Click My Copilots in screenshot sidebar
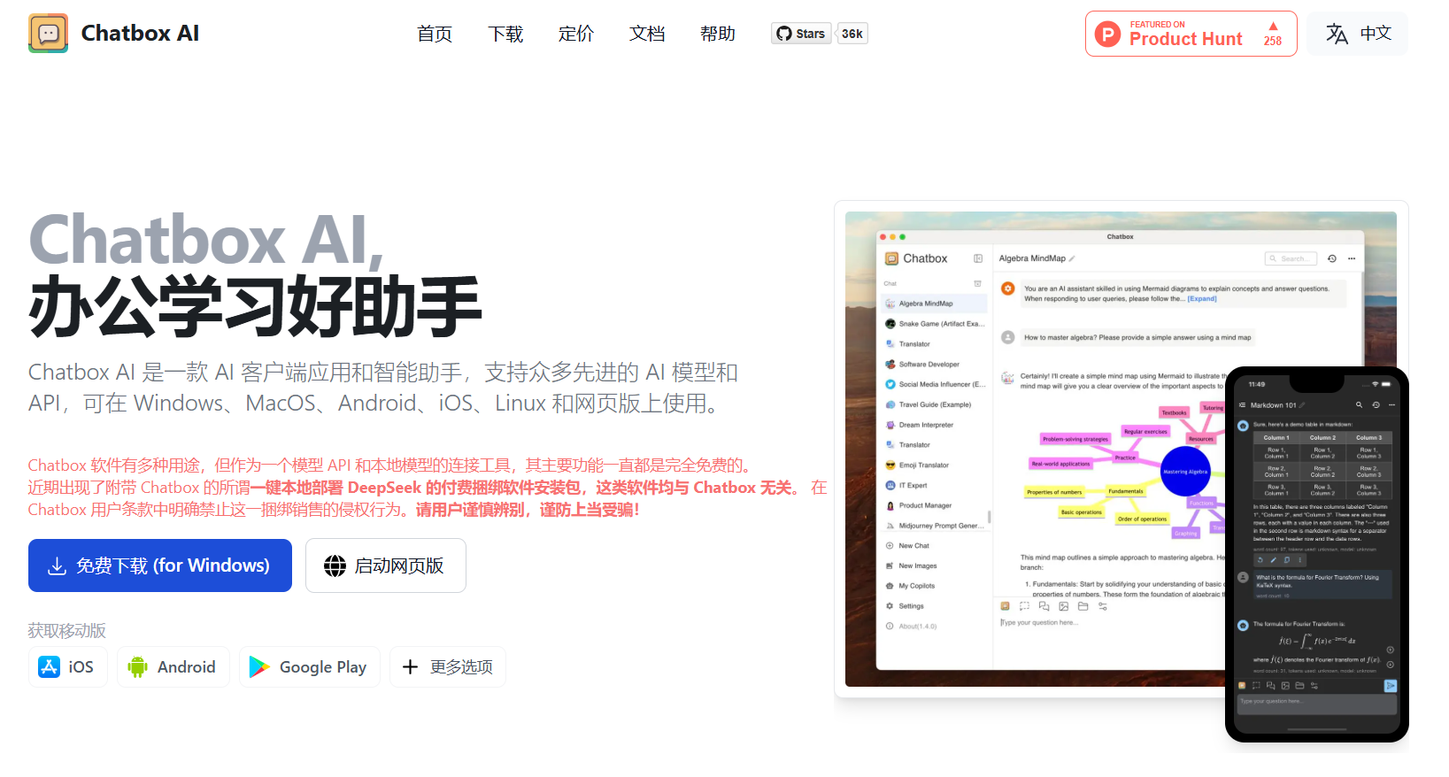This screenshot has width=1449, height=777. pos(916,586)
